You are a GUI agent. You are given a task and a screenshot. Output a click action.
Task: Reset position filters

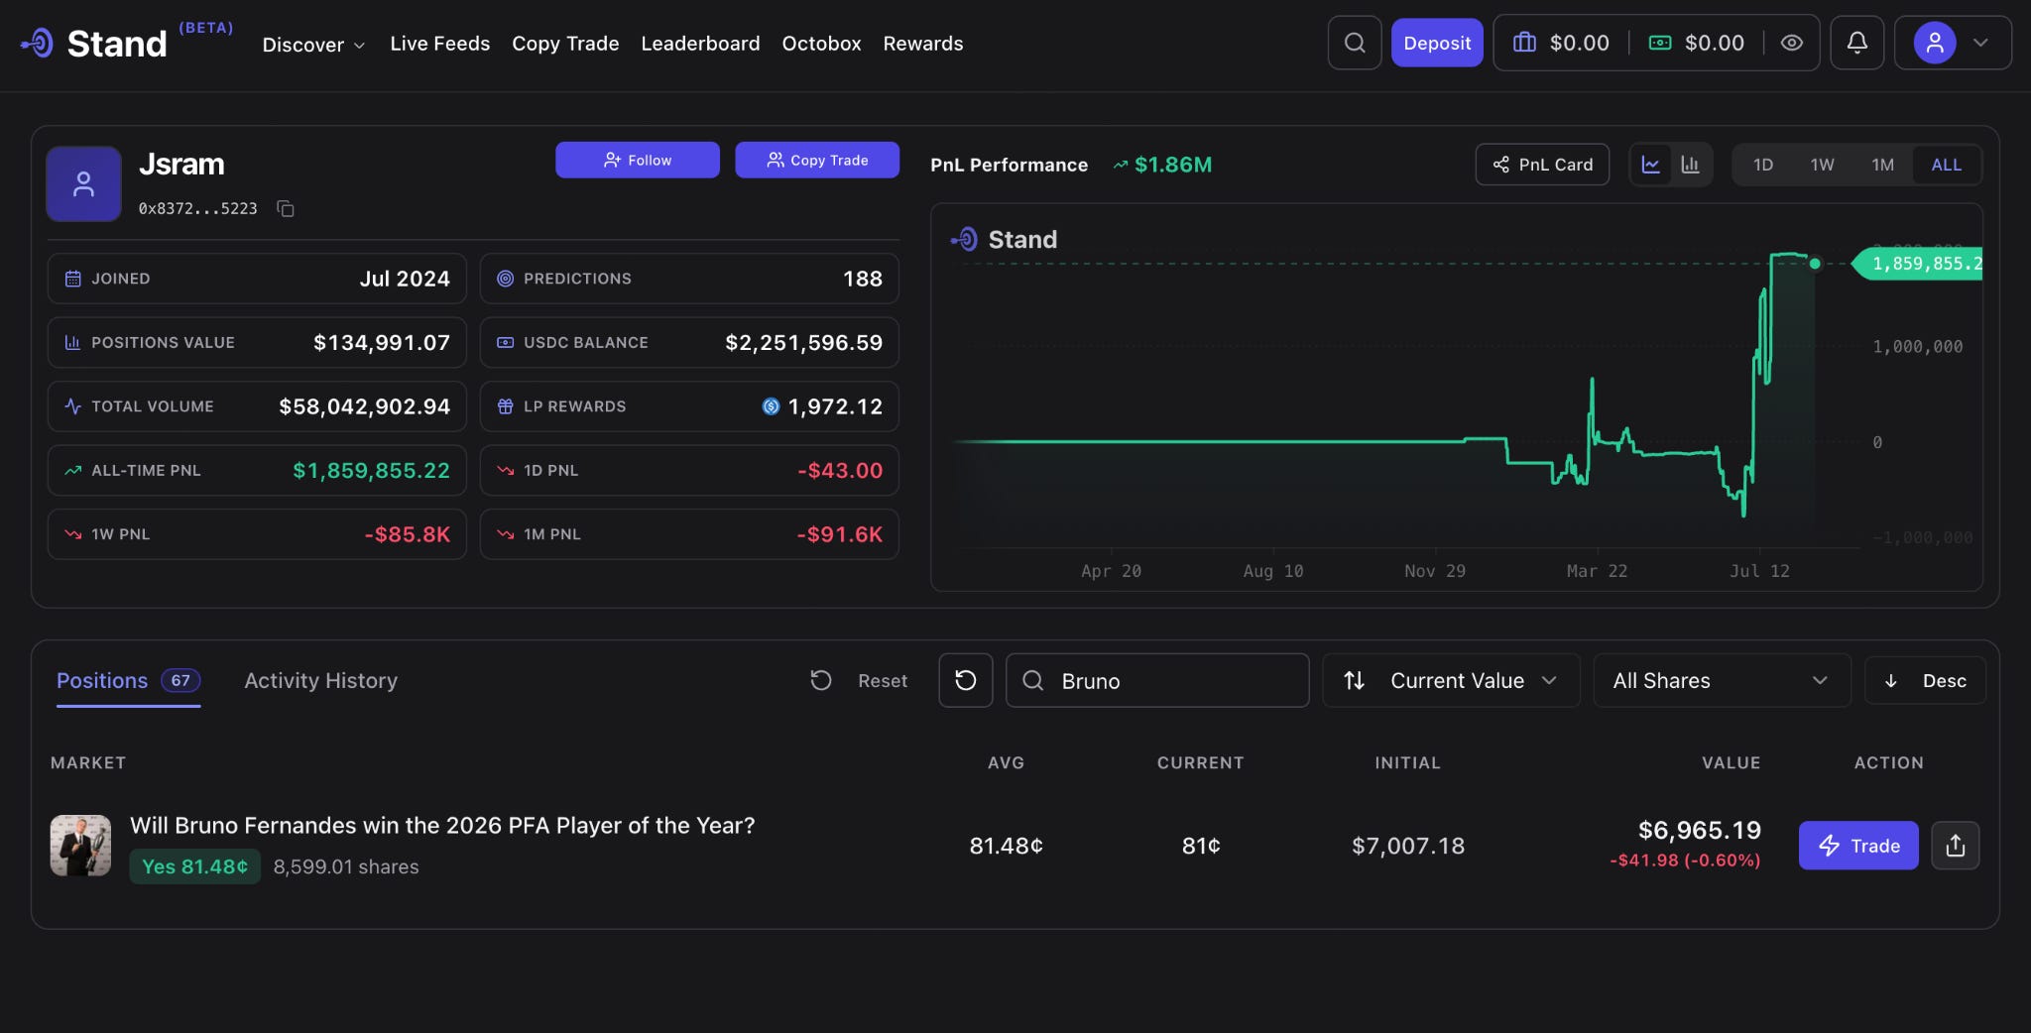(x=859, y=681)
